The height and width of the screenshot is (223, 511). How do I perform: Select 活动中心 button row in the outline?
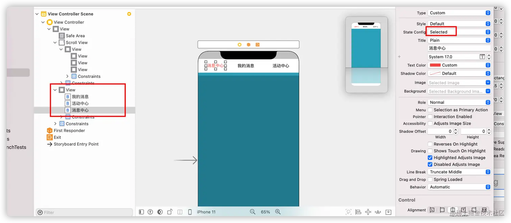pyautogui.click(x=84, y=103)
